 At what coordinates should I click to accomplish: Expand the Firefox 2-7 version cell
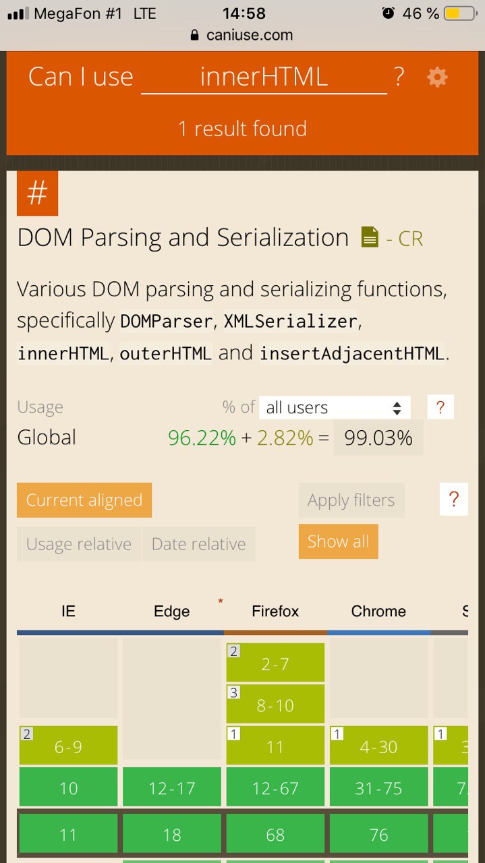[275, 664]
